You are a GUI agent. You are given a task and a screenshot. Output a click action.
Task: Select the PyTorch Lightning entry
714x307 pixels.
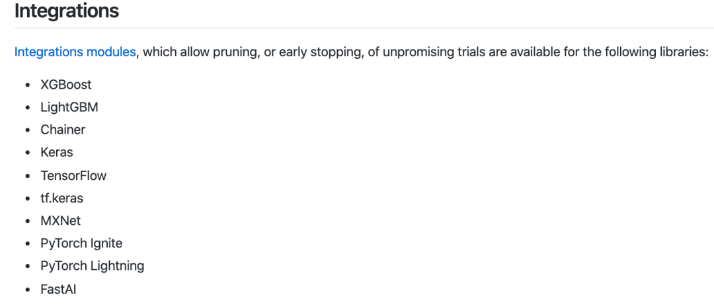[x=92, y=266]
